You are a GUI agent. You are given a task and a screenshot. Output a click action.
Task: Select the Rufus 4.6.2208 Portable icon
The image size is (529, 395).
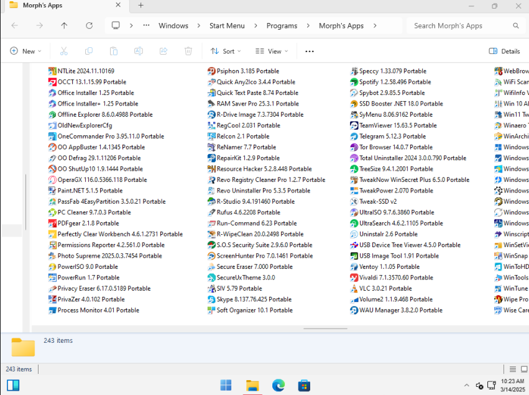pyautogui.click(x=211, y=212)
